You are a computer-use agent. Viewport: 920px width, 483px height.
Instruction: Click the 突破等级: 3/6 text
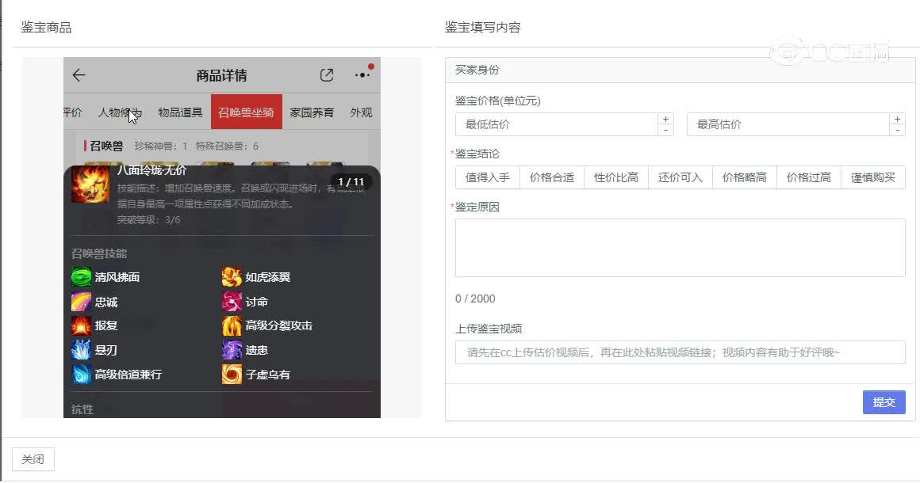[x=148, y=220]
